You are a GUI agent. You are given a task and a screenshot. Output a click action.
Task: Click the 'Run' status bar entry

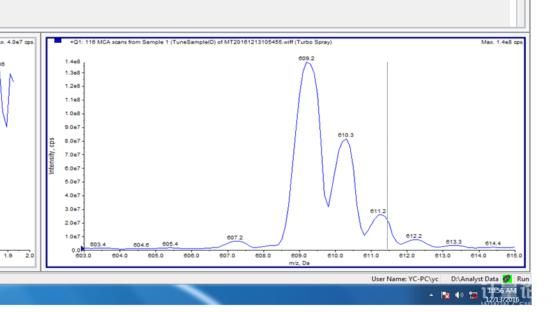click(x=523, y=279)
